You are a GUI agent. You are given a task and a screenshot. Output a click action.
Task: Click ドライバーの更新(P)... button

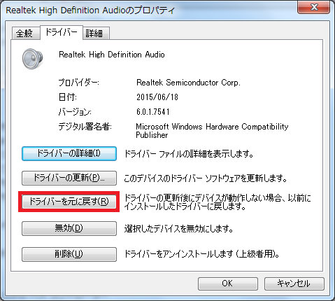point(69,178)
